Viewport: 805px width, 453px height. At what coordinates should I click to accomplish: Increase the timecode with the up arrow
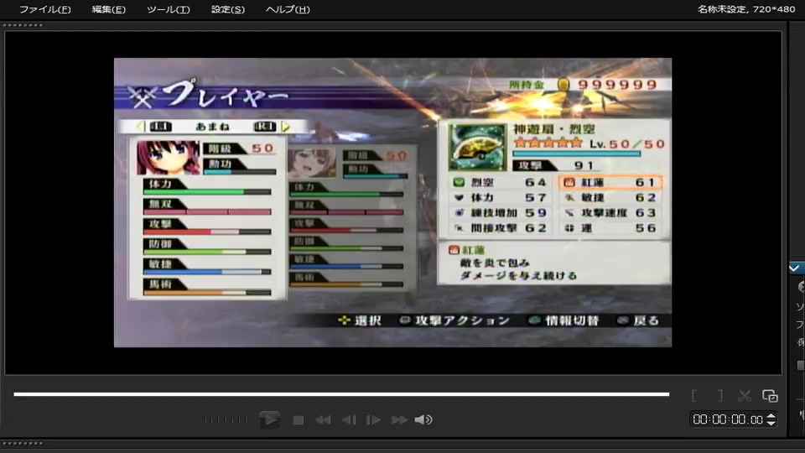pos(771,416)
